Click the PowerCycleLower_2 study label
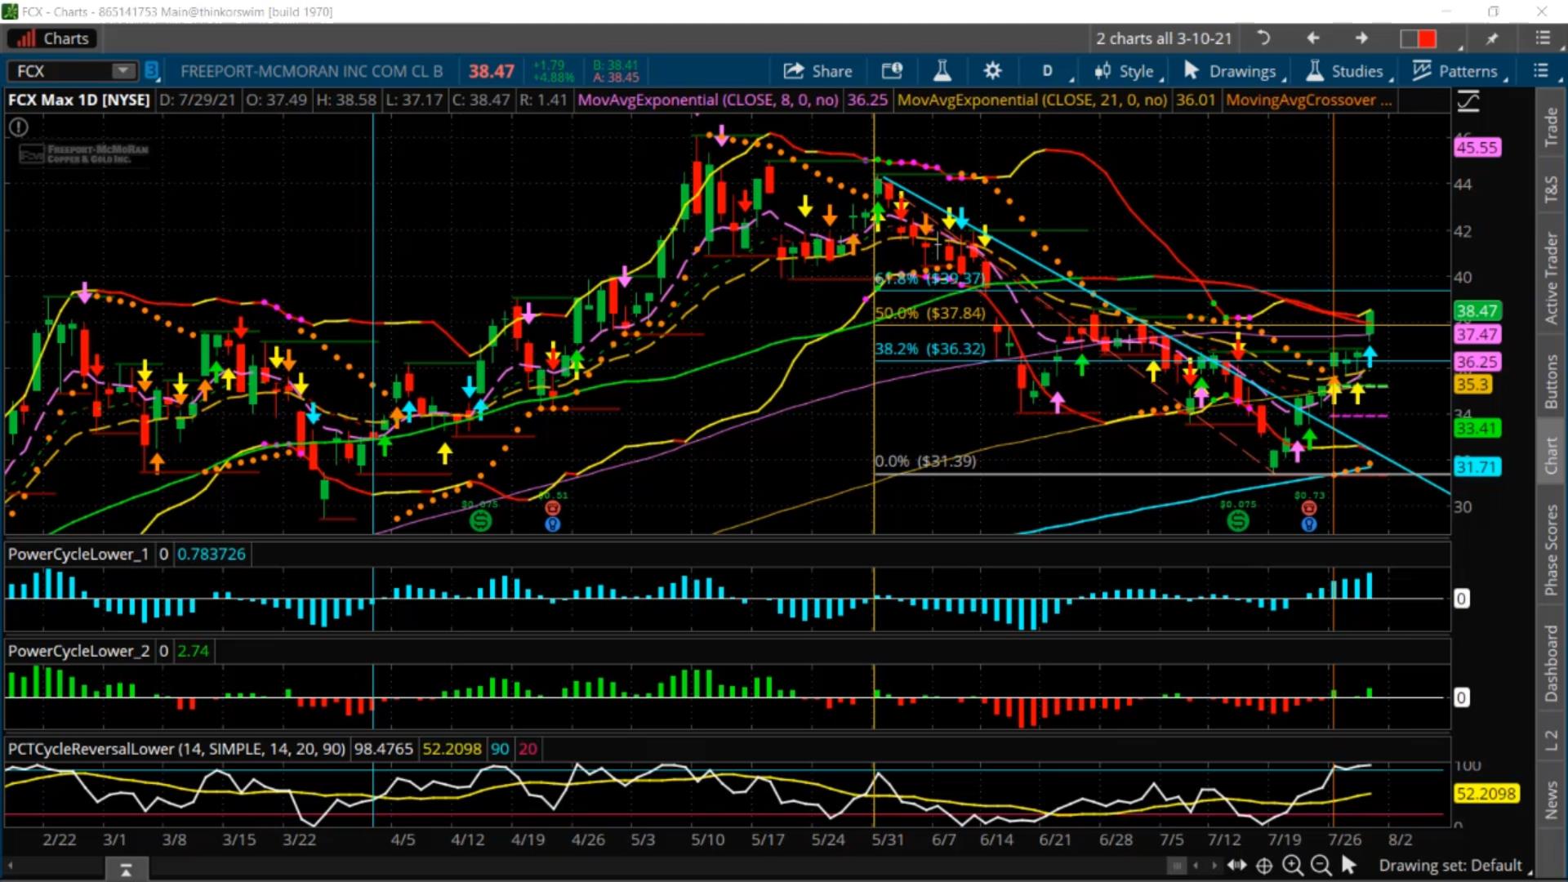Image resolution: width=1568 pixels, height=882 pixels. [78, 651]
